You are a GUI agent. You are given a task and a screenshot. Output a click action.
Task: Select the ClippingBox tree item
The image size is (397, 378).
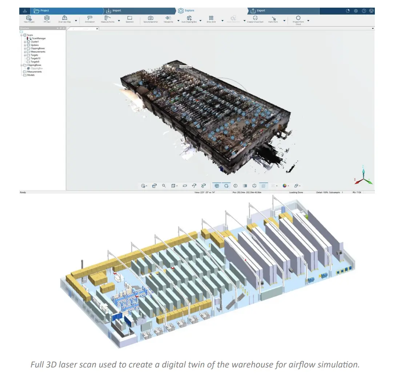tap(37, 68)
